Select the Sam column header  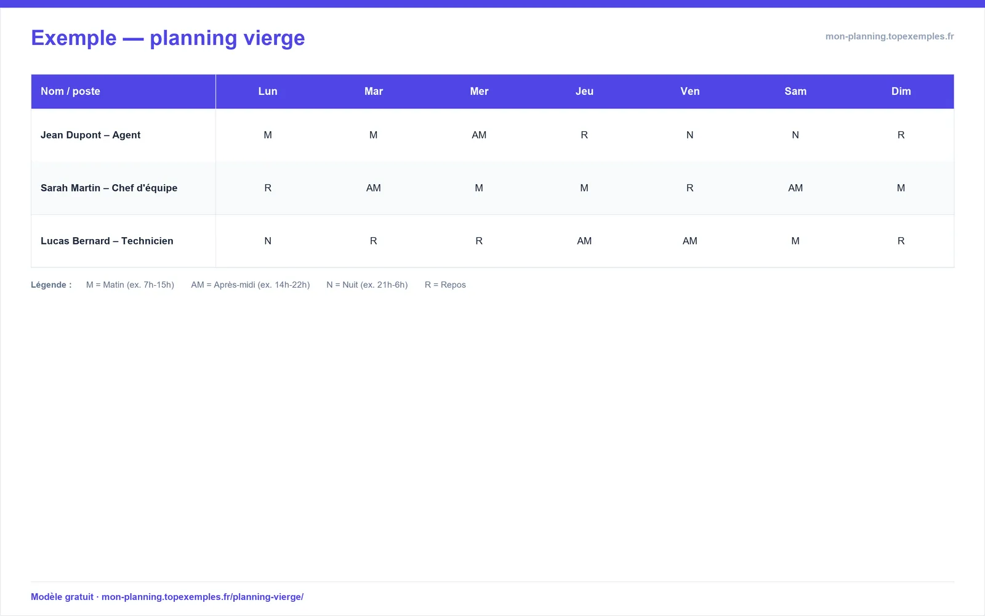tap(795, 91)
